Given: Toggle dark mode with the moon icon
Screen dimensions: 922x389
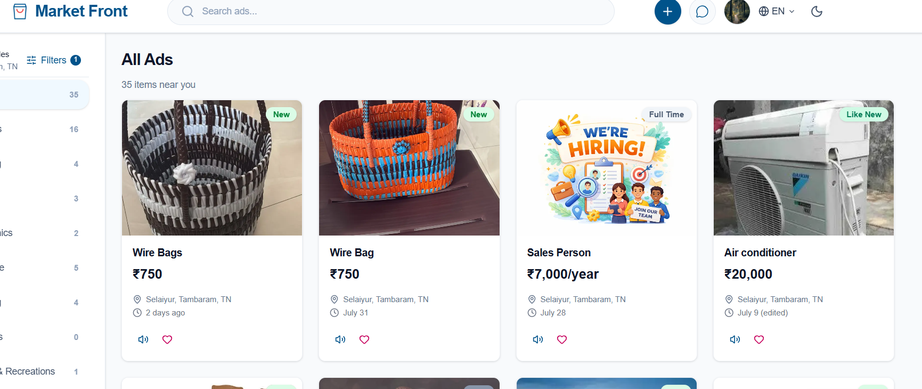Looking at the screenshot, I should [x=817, y=11].
